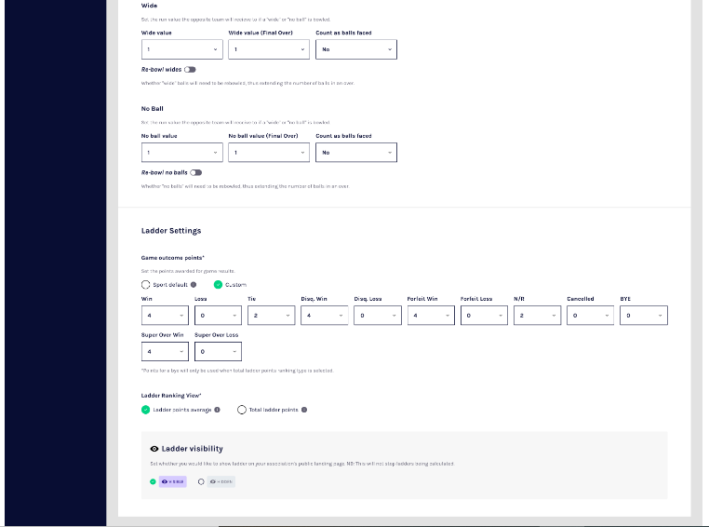The width and height of the screenshot is (709, 527).
Task: Open the Loss points dropdown
Action: (x=218, y=316)
